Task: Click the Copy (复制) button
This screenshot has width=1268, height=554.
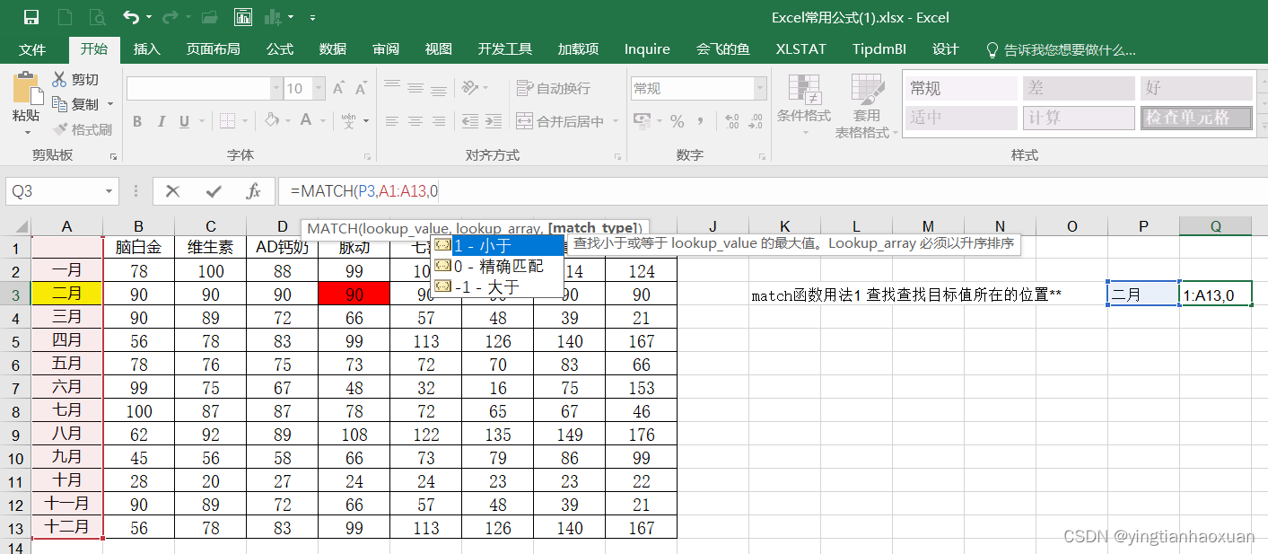Action: [76, 104]
